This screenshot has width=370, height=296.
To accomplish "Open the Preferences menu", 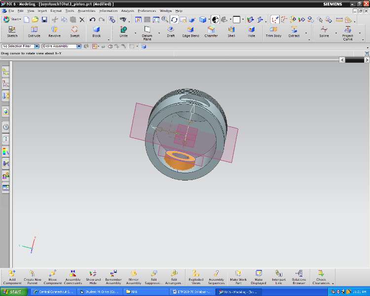I will coord(147,10).
